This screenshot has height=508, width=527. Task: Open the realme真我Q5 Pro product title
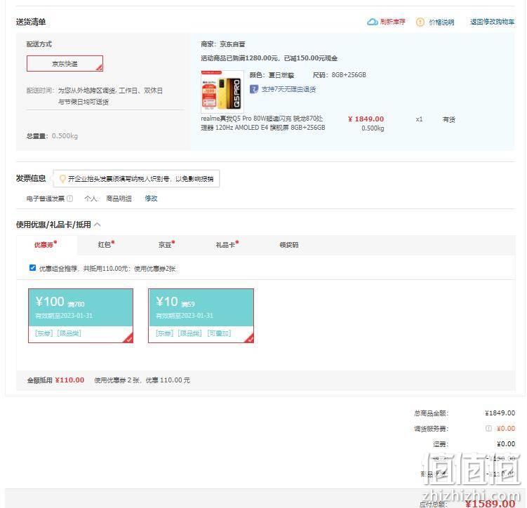coord(263,123)
